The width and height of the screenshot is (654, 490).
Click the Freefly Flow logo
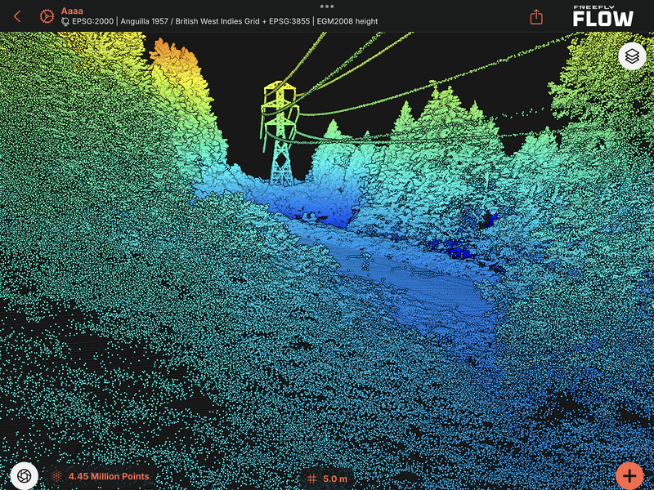point(602,16)
